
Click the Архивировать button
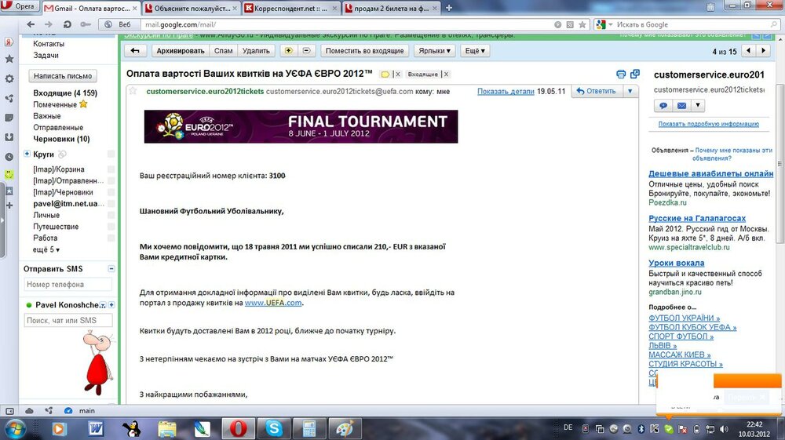181,50
